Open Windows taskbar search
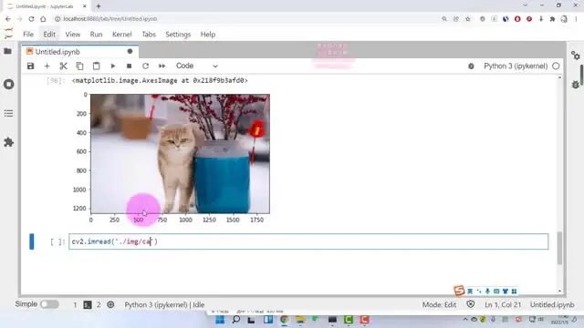584x328 pixels. [x=236, y=320]
